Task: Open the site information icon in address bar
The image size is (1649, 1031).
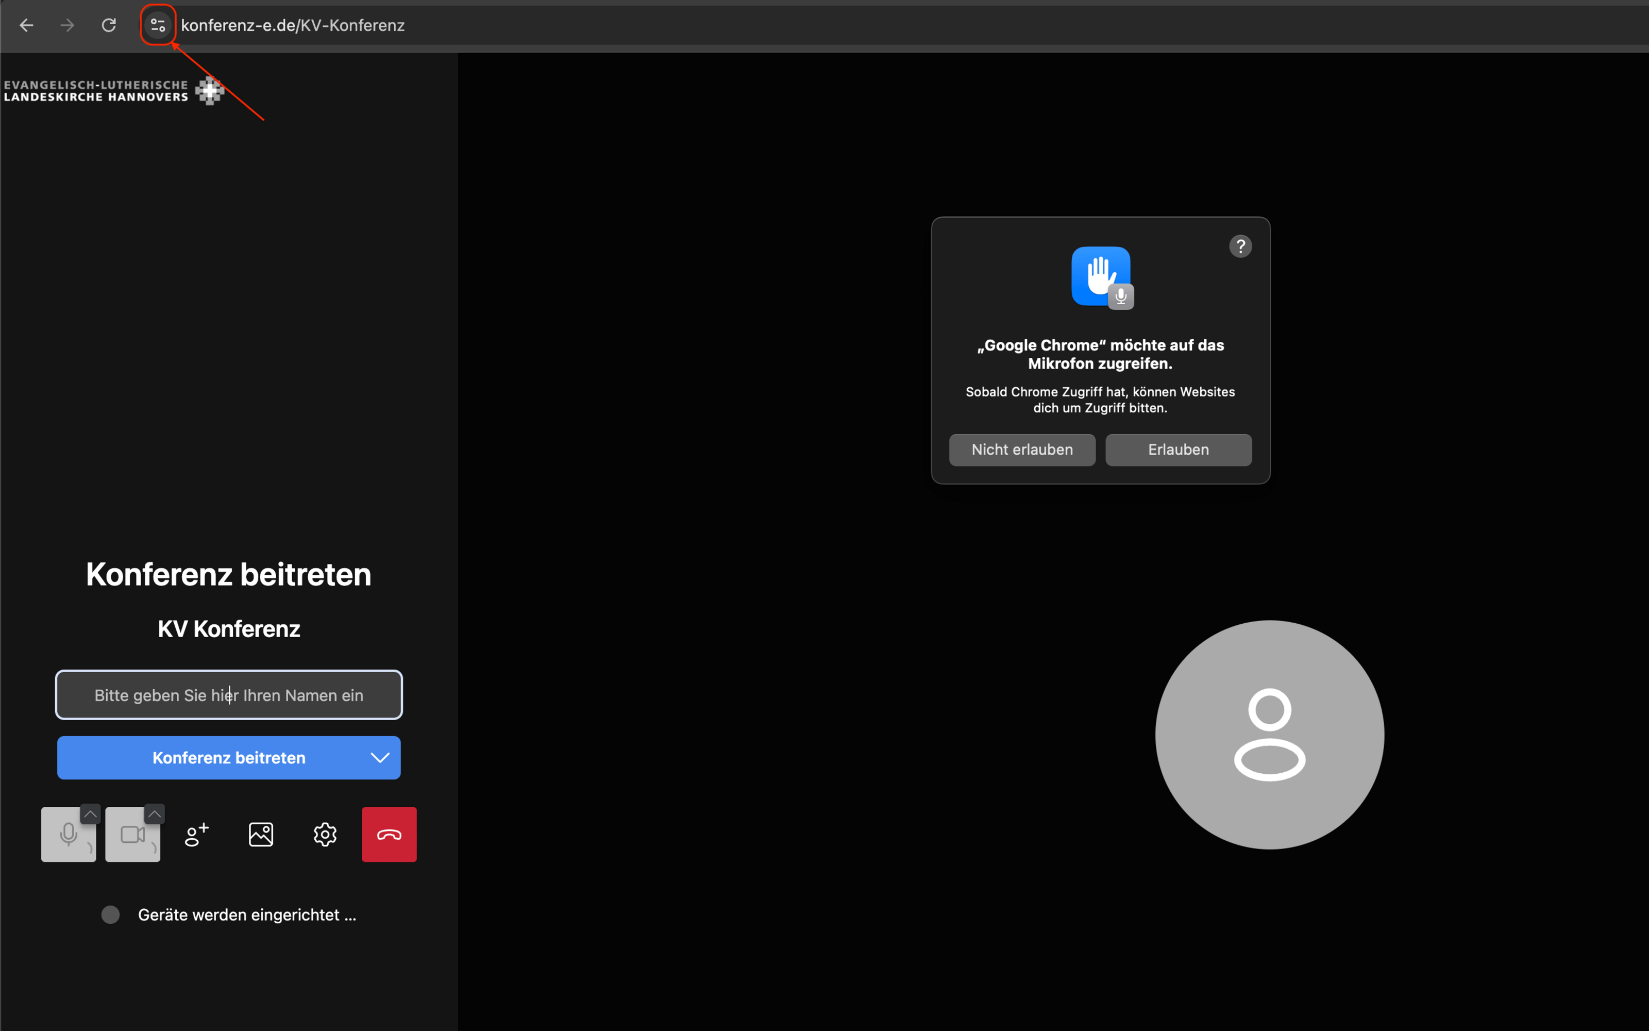Action: 158,25
